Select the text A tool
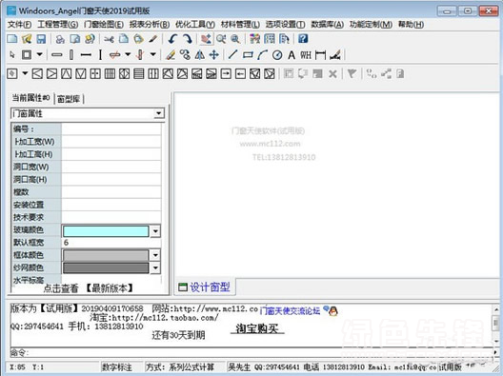This screenshot has width=503, height=376. pyautogui.click(x=292, y=55)
